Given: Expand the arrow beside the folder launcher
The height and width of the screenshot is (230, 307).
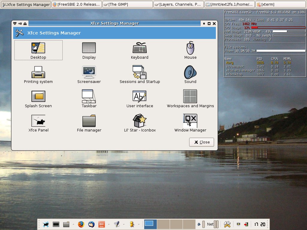Looking at the screenshot, I should pos(73,224).
